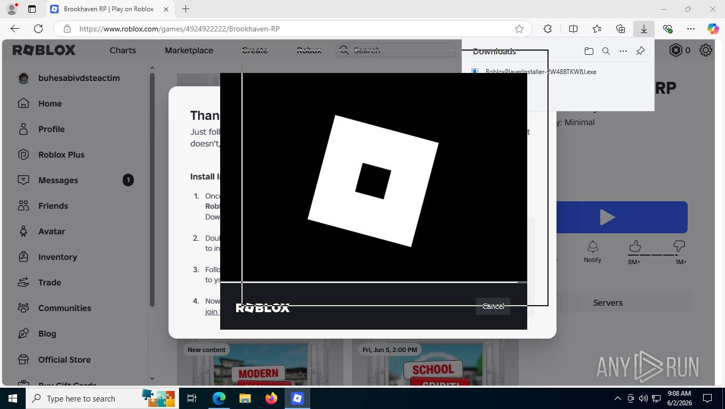This screenshot has width=725, height=409.
Task: Open Copilot in Edge
Action: 713,29
